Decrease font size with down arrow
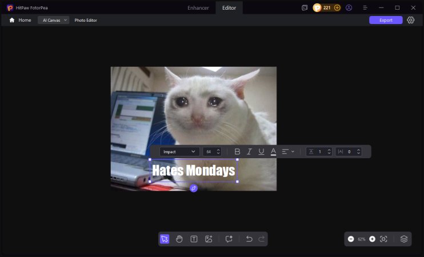 click(x=218, y=154)
